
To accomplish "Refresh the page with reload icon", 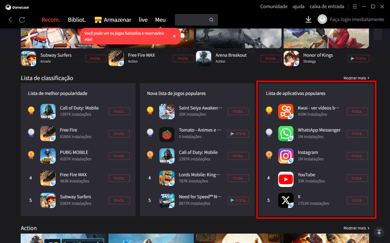I will [22, 20].
